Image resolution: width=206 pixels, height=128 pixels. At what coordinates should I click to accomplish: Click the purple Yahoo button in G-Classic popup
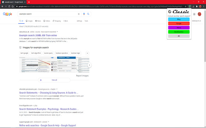click(x=179, y=28)
